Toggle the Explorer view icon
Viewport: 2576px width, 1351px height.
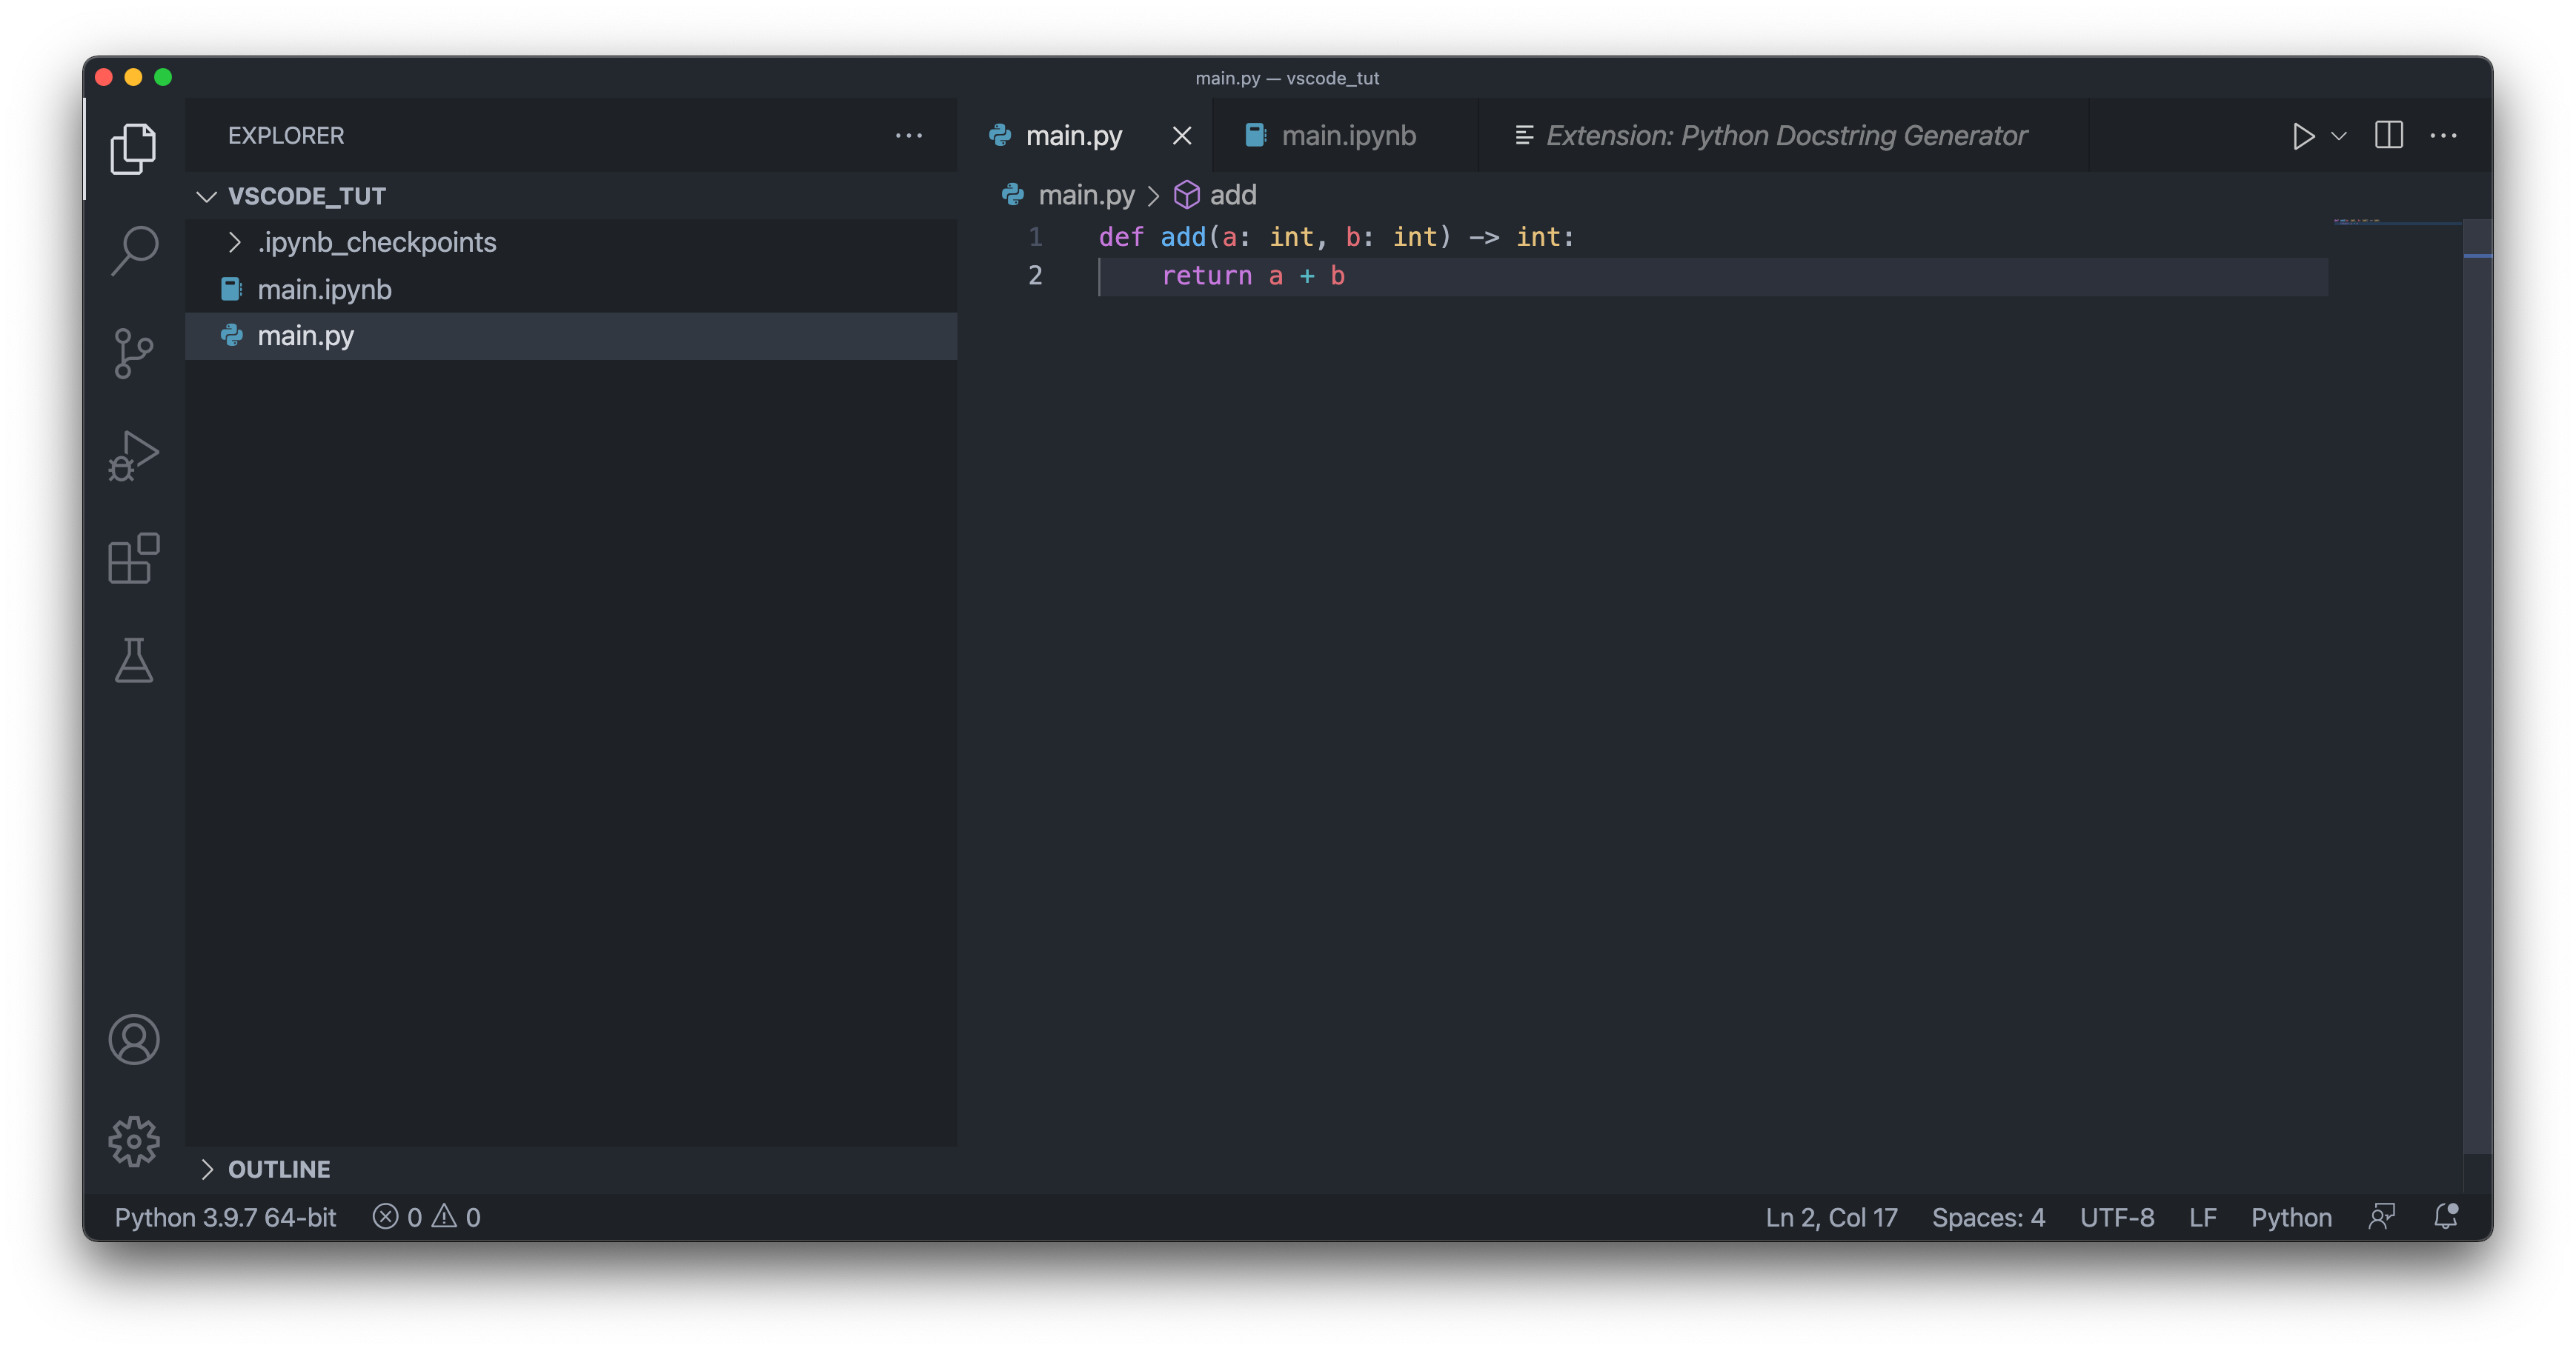pyautogui.click(x=134, y=149)
